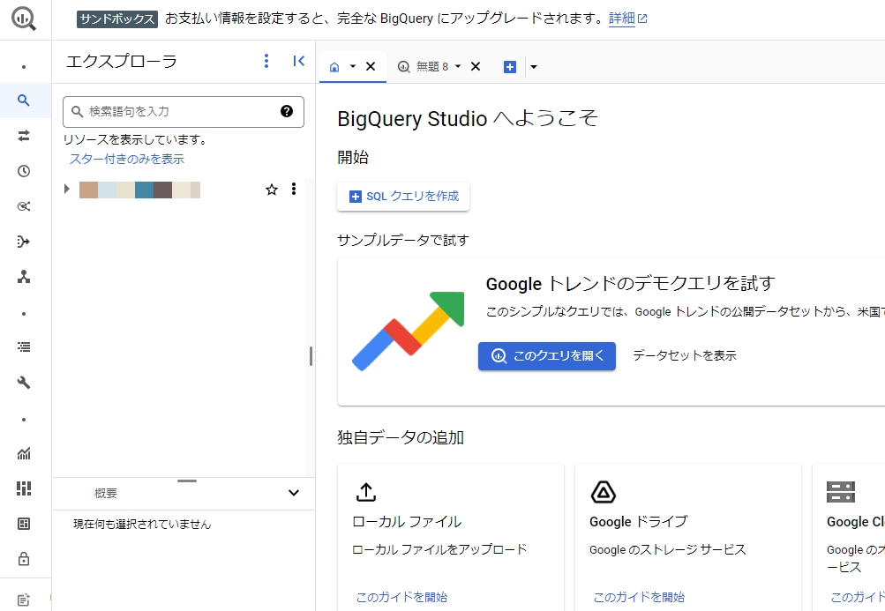
Task: Open BigQuery search in the left navigation
Action: tap(26, 100)
